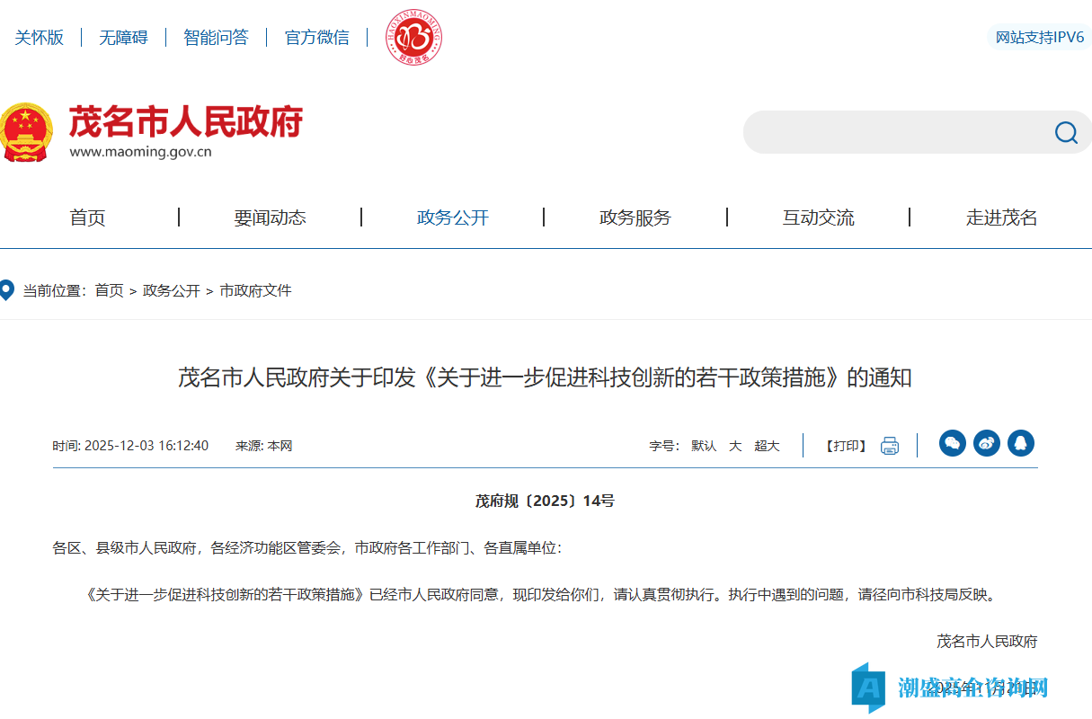Click the red Haoxin Maoming round logo

(x=413, y=38)
